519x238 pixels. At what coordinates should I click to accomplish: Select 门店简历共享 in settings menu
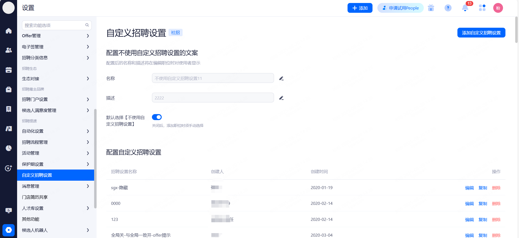coord(35,197)
